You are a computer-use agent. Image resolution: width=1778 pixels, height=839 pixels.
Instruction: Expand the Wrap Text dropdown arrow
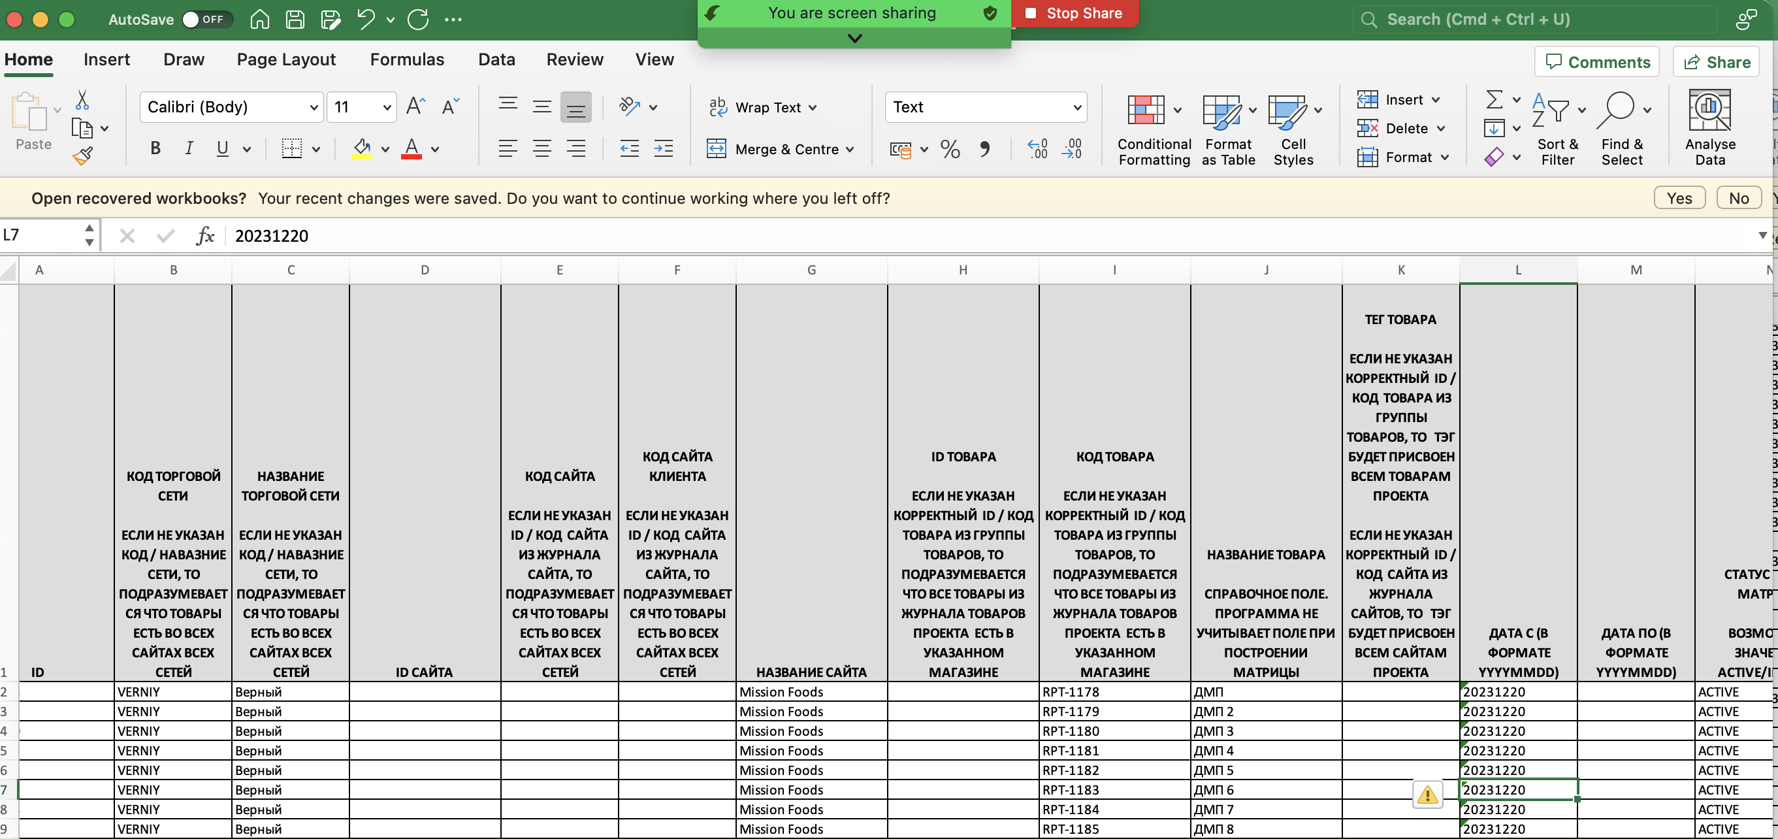pyautogui.click(x=813, y=107)
